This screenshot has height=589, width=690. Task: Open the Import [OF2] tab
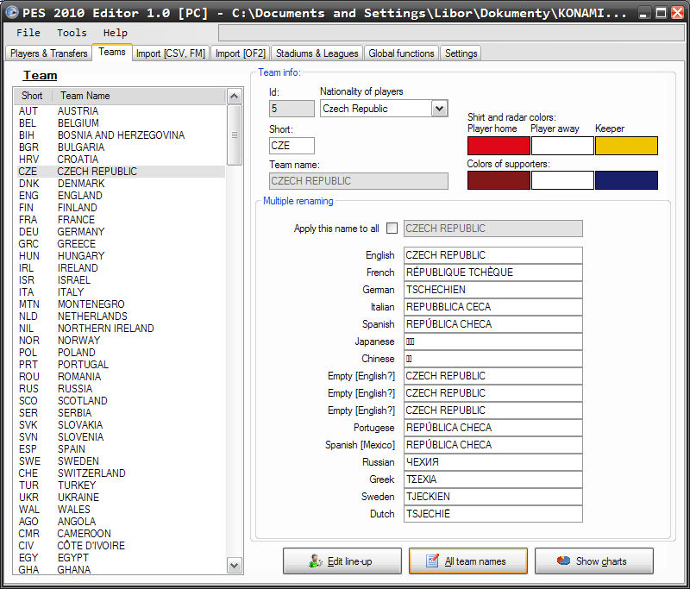pos(241,53)
